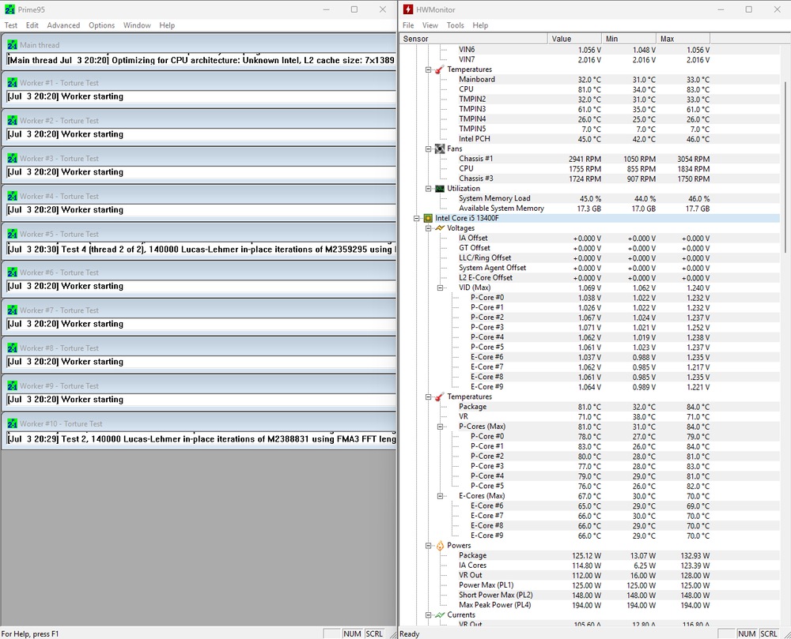Click the Worker #3 Torture Test icon
The width and height of the screenshot is (791, 639).
coord(12,158)
